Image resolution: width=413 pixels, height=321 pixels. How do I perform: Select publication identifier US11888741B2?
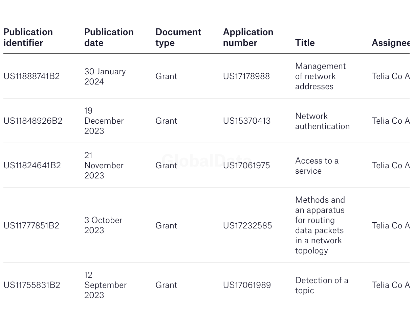click(x=31, y=76)
